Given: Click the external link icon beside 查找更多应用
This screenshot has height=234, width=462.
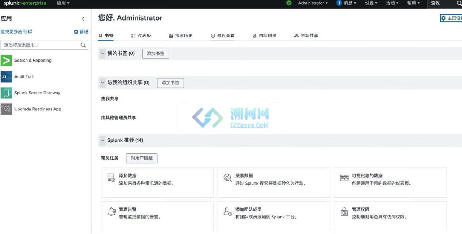Looking at the screenshot, I should point(30,31).
